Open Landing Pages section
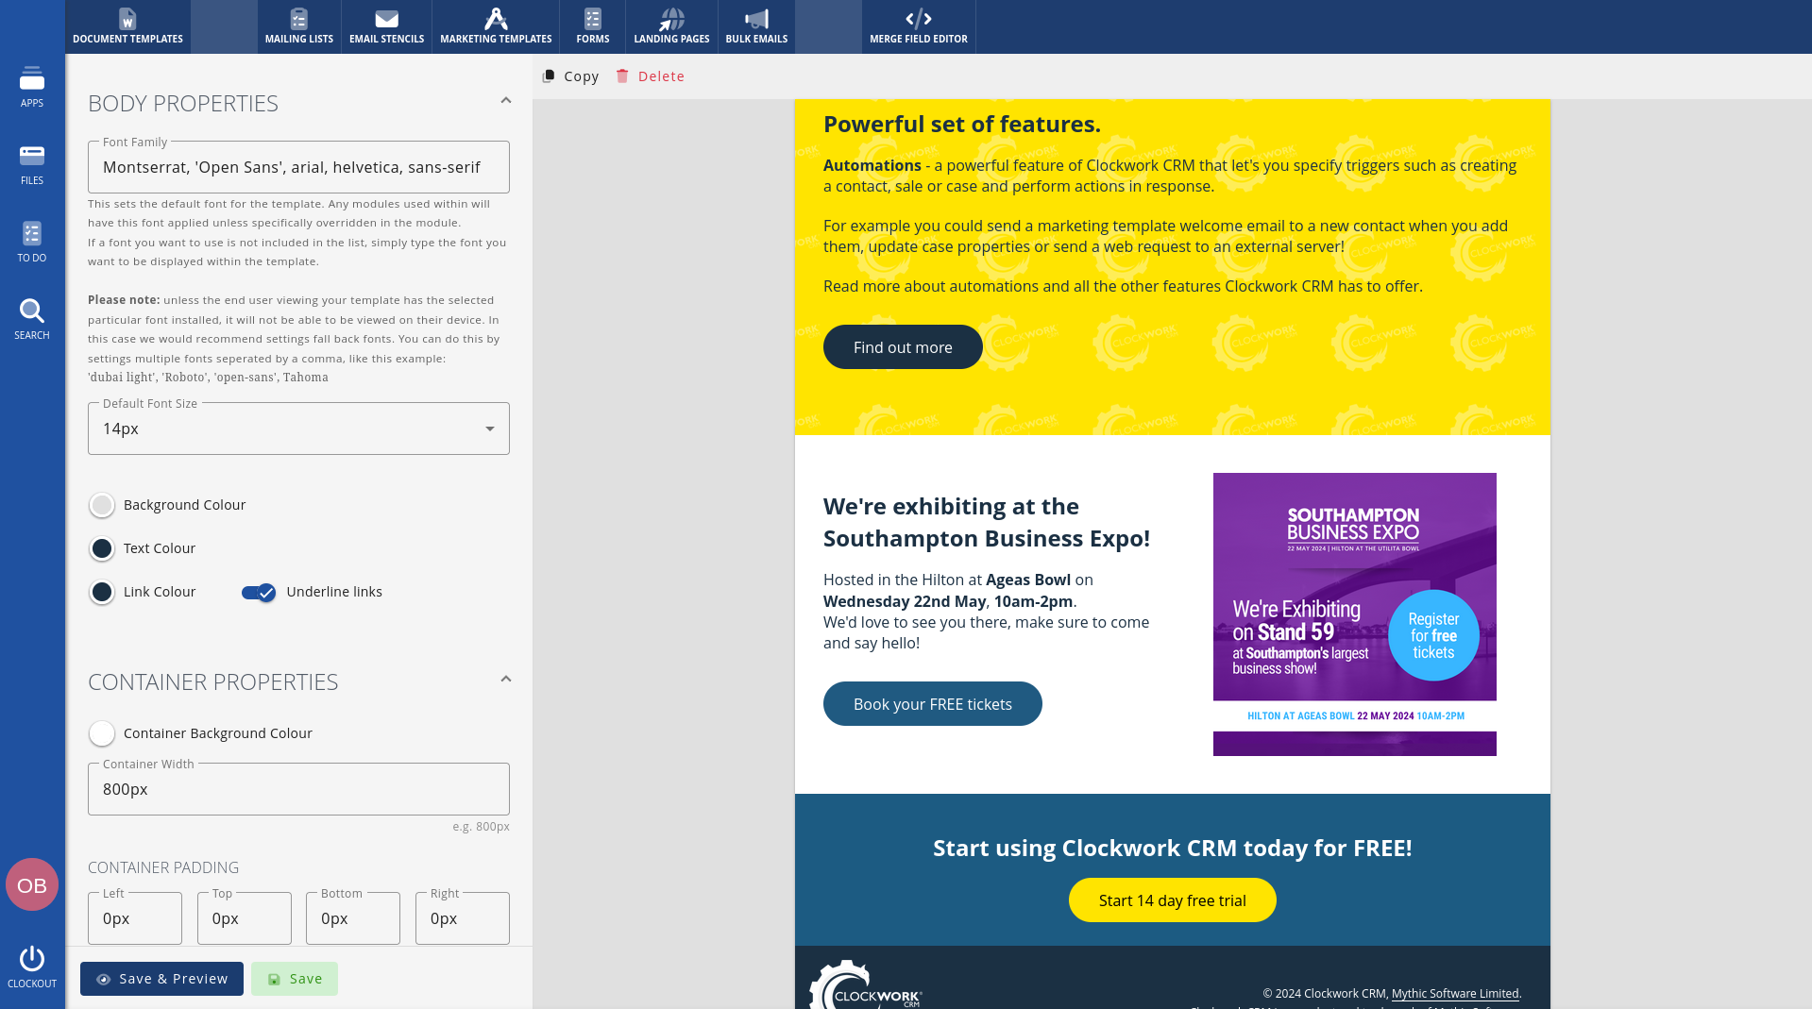 coord(671,26)
